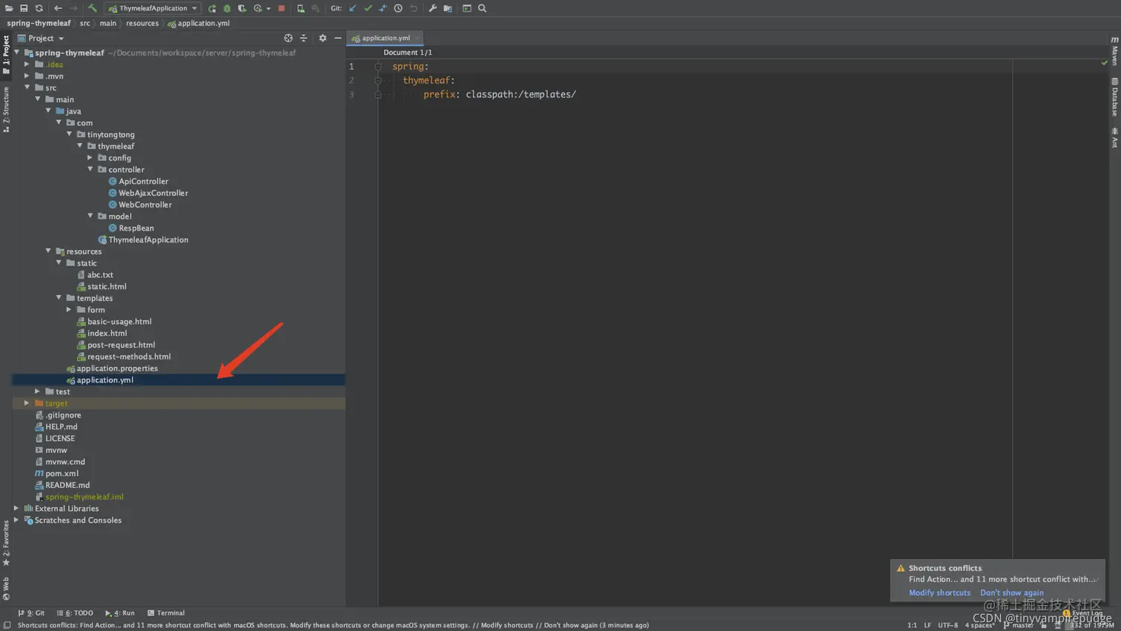Click the Profiler run icon
The image size is (1121, 631).
pyautogui.click(x=259, y=8)
